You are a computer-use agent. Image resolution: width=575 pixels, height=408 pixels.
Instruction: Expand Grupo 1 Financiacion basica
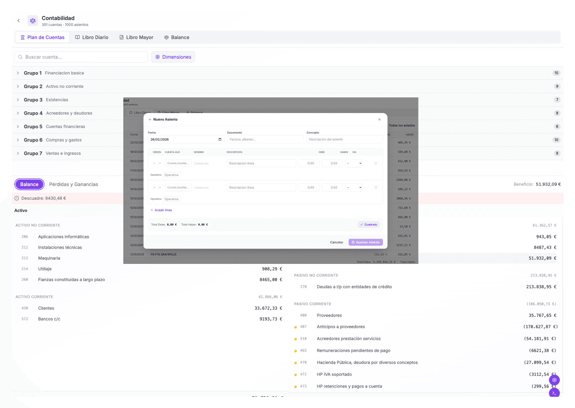click(x=18, y=73)
